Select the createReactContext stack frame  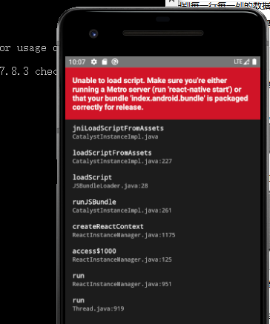tap(162, 231)
